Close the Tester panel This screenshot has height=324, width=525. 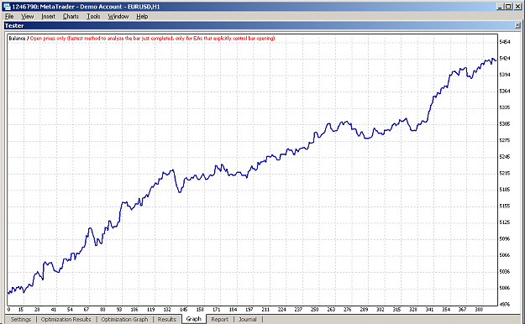(517, 25)
